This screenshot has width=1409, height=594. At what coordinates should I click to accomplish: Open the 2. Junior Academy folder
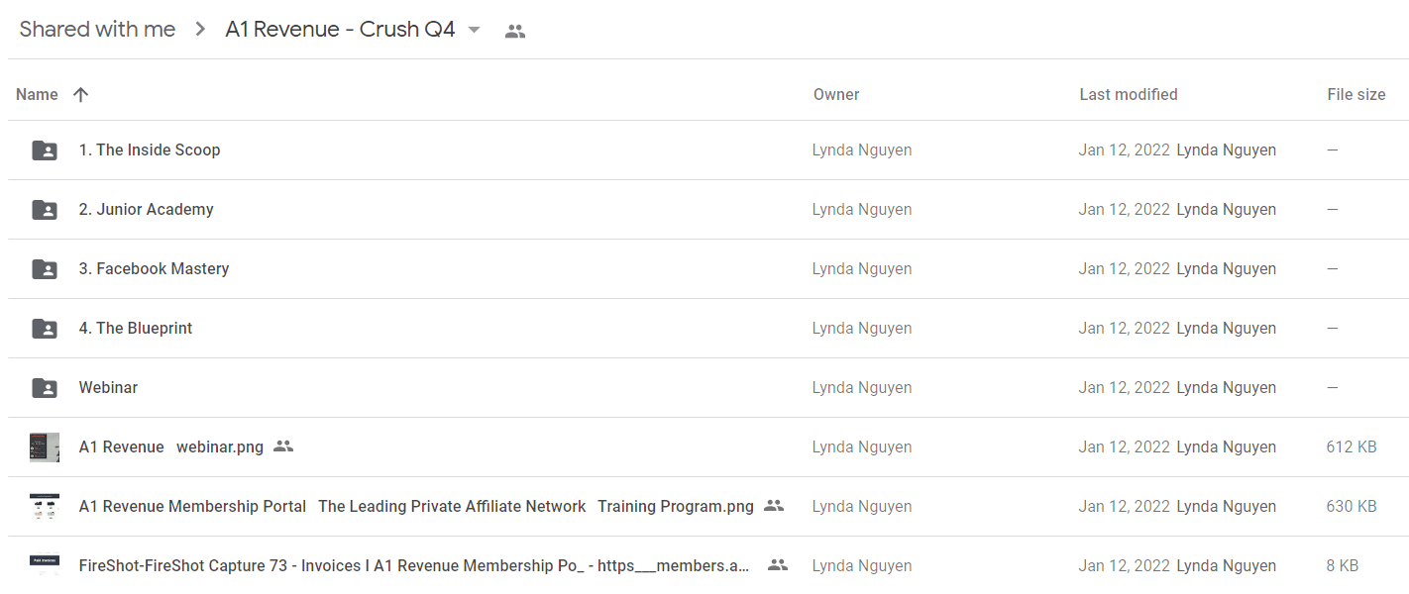[147, 210]
